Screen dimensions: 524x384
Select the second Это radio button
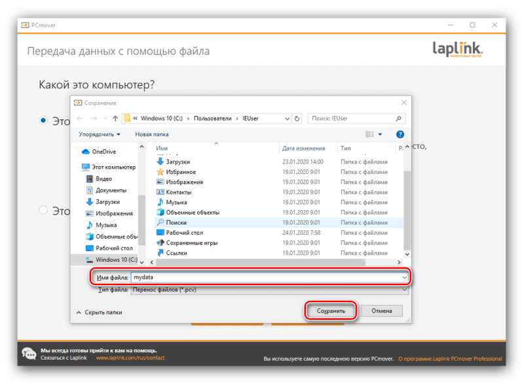(x=43, y=210)
